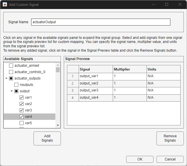Click the Signal Name input field
The width and height of the screenshot is (187, 166).
coord(101,22)
